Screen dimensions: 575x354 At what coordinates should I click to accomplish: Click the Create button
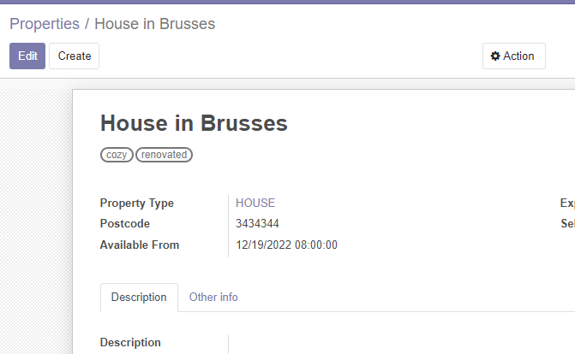(x=74, y=56)
